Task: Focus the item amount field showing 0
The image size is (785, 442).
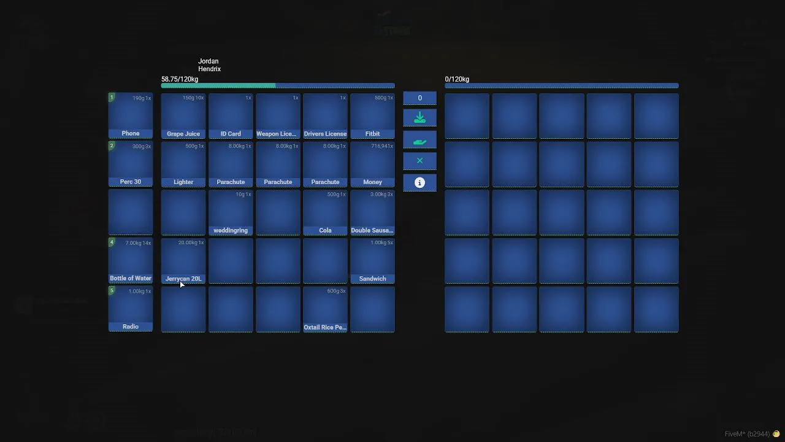Action: (419, 98)
